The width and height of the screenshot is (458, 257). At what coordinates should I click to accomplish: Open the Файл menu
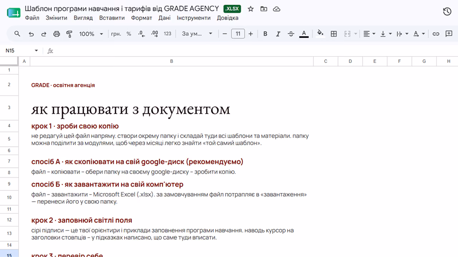pos(32,18)
